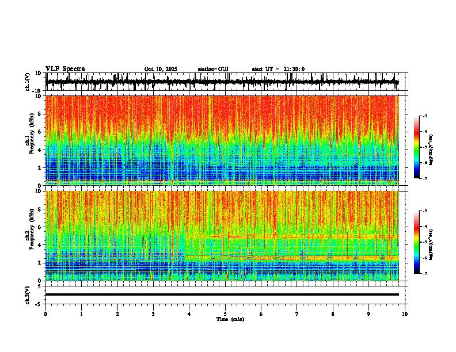This screenshot has width=456, height=352.
Task: Click the ch.1 voltage waveform trace
Action: (x=222, y=82)
